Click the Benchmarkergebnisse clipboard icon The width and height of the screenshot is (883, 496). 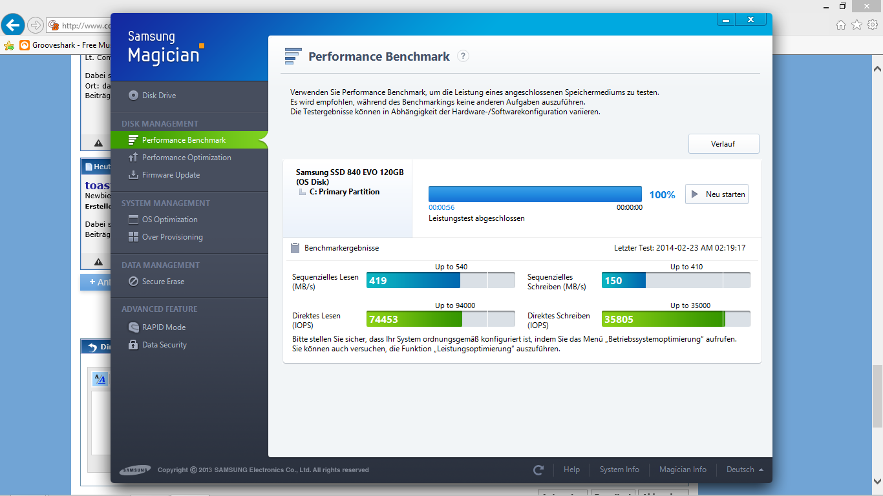295,248
